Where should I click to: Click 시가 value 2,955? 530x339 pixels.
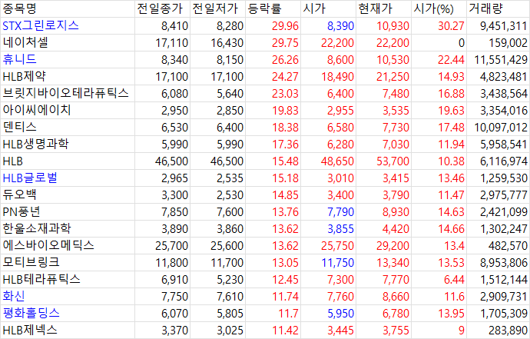(x=340, y=111)
